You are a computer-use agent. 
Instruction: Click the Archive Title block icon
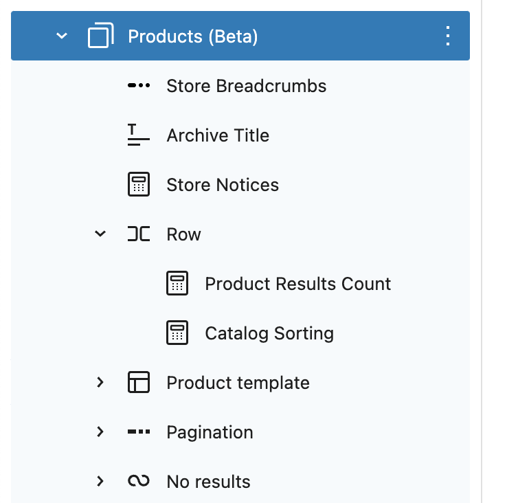pyautogui.click(x=139, y=135)
